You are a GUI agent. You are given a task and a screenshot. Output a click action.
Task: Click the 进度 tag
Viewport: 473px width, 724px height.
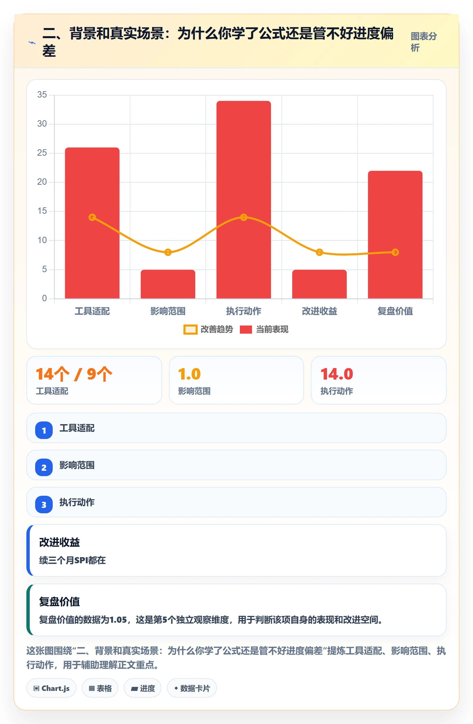click(x=143, y=688)
